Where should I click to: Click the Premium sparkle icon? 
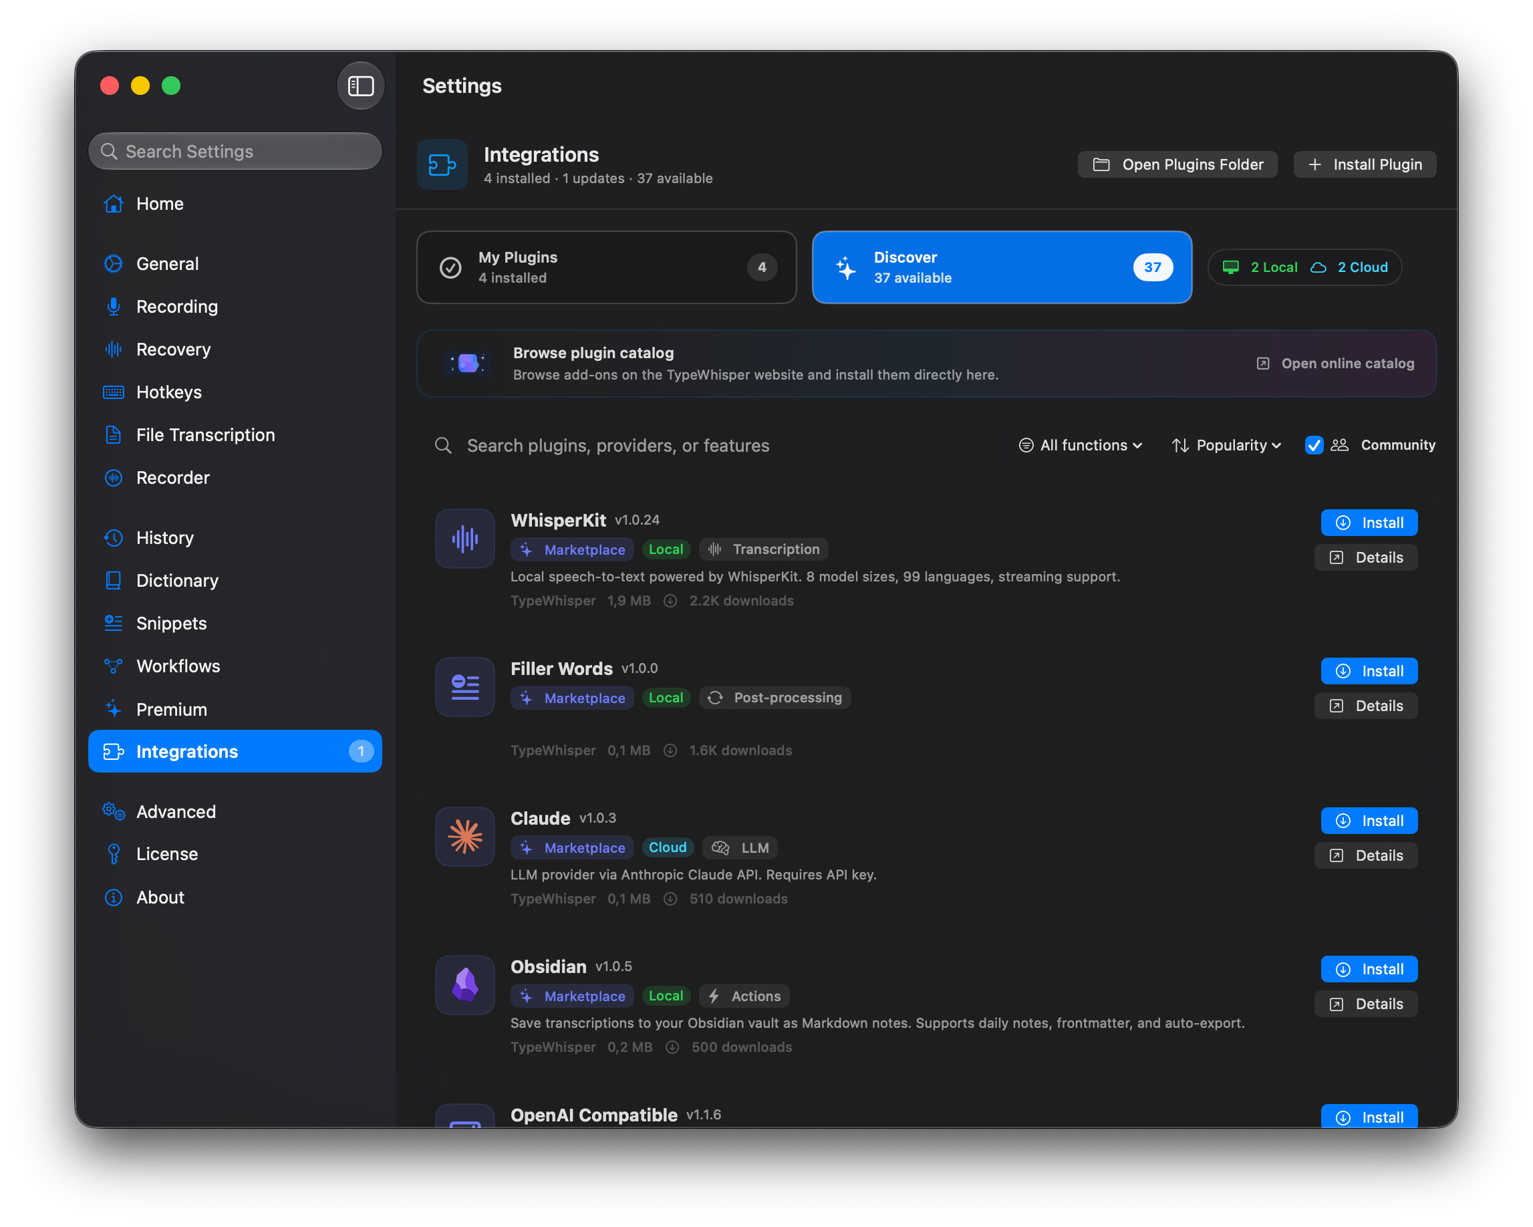point(114,709)
